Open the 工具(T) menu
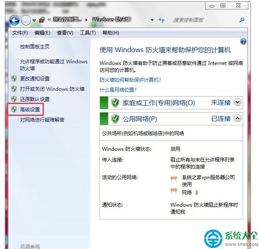 click(x=88, y=33)
